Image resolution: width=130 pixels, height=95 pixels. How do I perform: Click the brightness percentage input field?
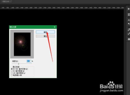(29, 61)
